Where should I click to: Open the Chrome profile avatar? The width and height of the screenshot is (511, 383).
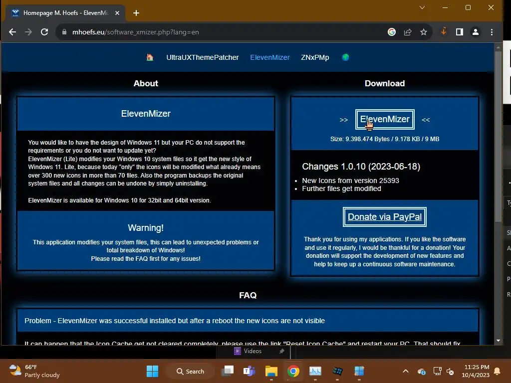pos(476,32)
